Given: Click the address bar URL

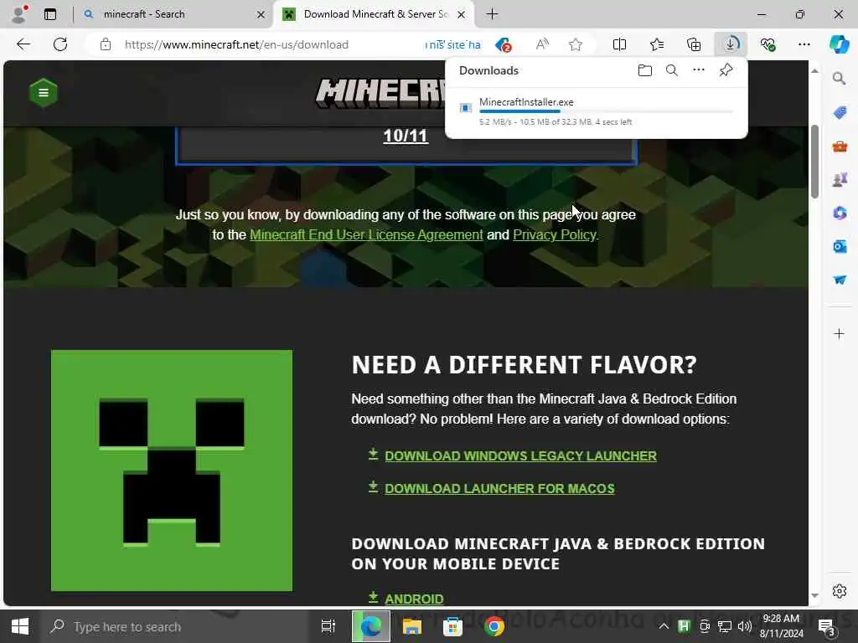Looking at the screenshot, I should click(x=236, y=44).
